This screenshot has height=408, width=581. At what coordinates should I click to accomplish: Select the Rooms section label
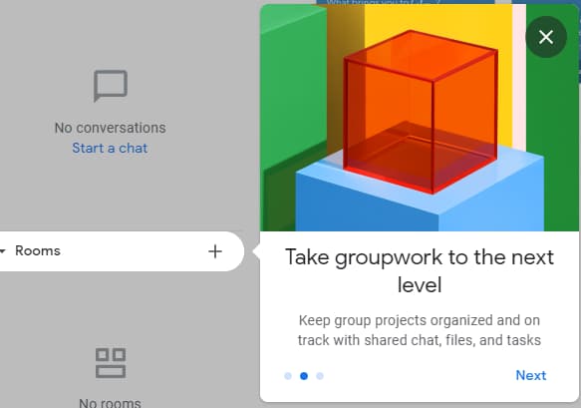[38, 250]
